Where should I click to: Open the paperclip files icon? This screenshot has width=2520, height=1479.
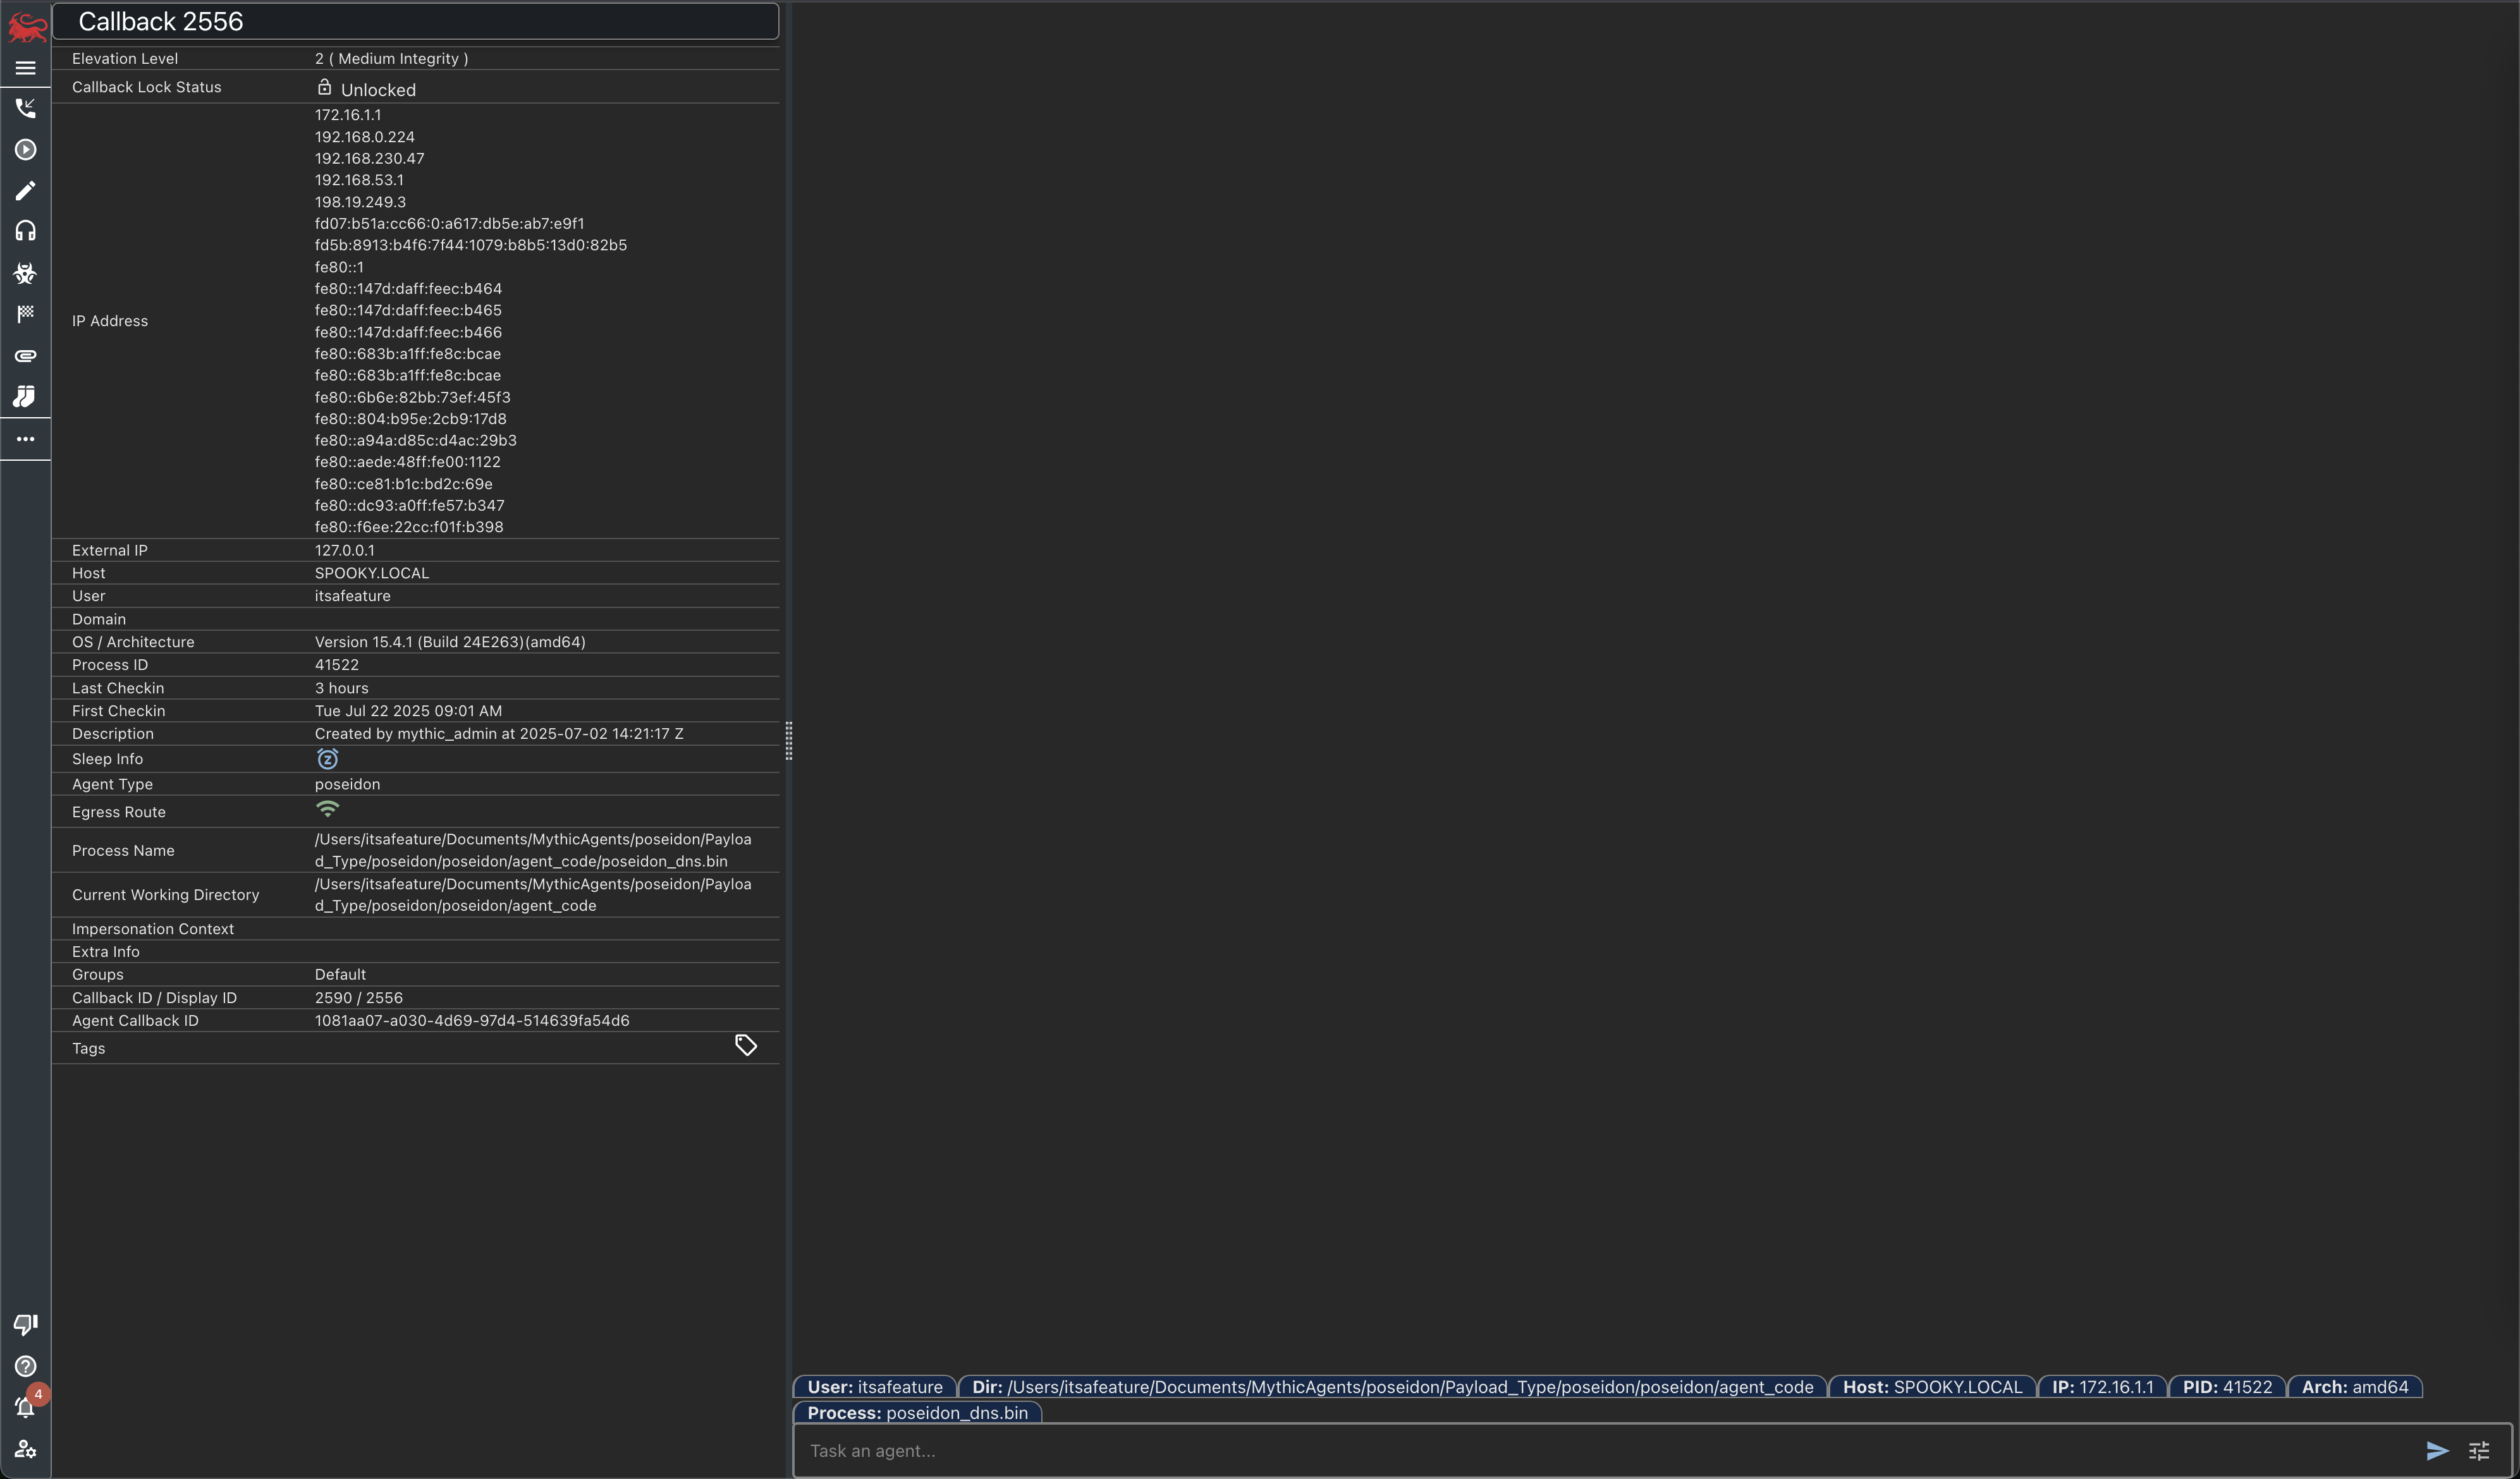[26, 355]
